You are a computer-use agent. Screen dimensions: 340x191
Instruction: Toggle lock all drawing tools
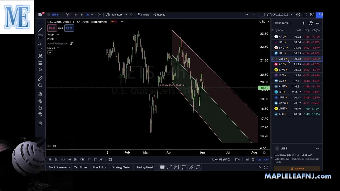pos(40,108)
